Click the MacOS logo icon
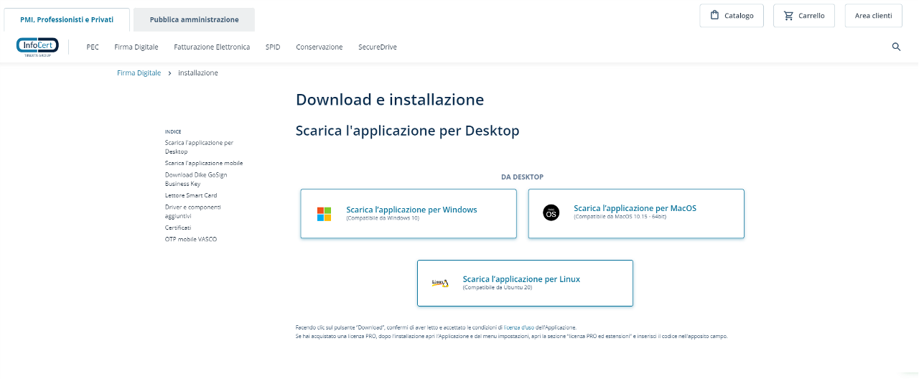Viewport: 919px width, 379px height. tap(551, 212)
